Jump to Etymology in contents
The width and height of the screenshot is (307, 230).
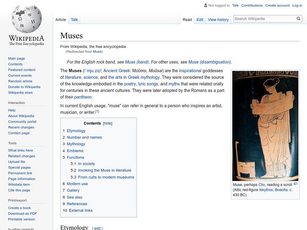point(76,131)
